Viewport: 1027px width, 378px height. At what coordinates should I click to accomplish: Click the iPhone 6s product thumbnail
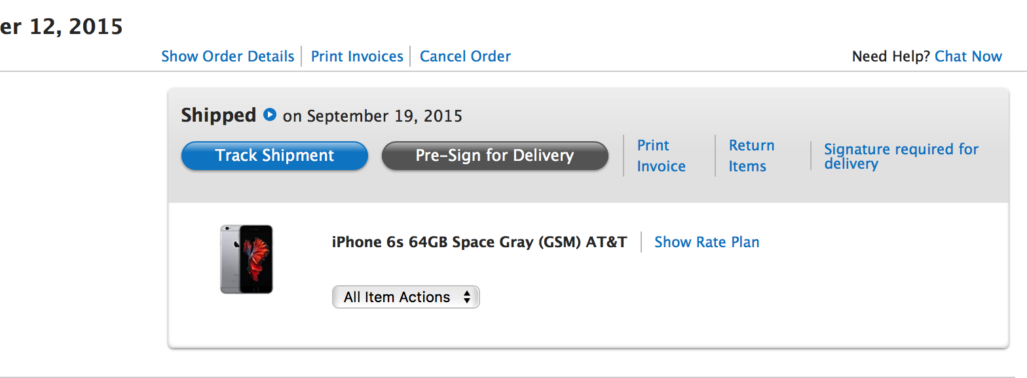(246, 259)
